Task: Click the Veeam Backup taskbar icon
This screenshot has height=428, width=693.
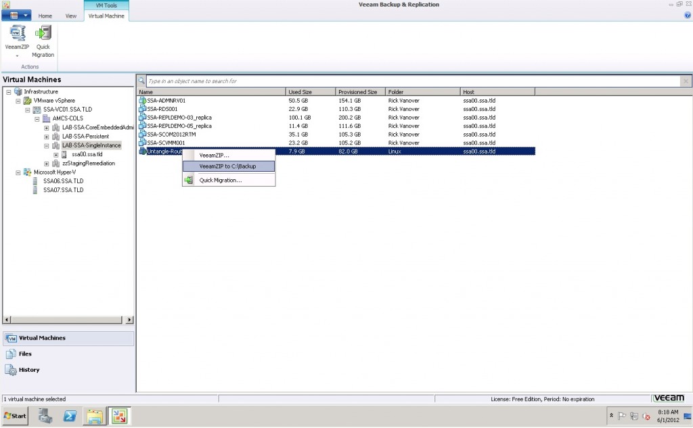Action: [119, 416]
